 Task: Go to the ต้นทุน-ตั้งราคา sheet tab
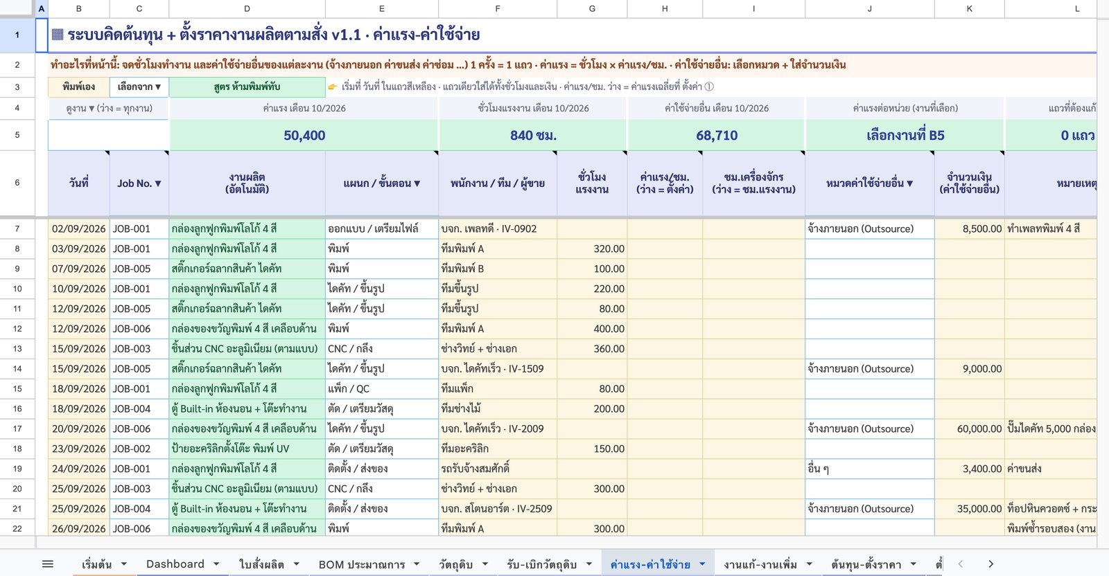click(866, 564)
